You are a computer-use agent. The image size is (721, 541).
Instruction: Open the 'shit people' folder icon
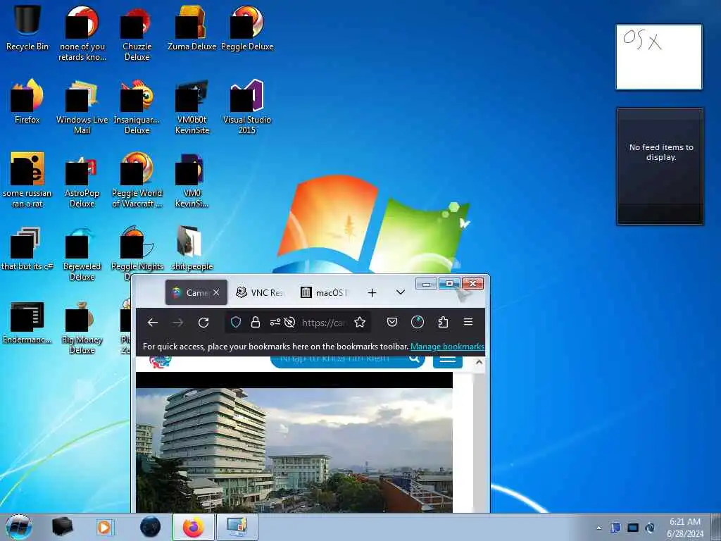[x=192, y=248]
